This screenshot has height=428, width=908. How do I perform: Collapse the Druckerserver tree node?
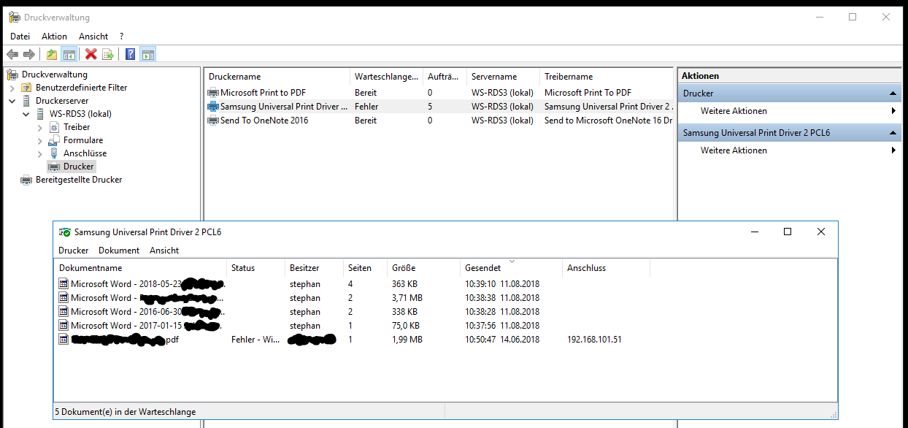tap(12, 101)
